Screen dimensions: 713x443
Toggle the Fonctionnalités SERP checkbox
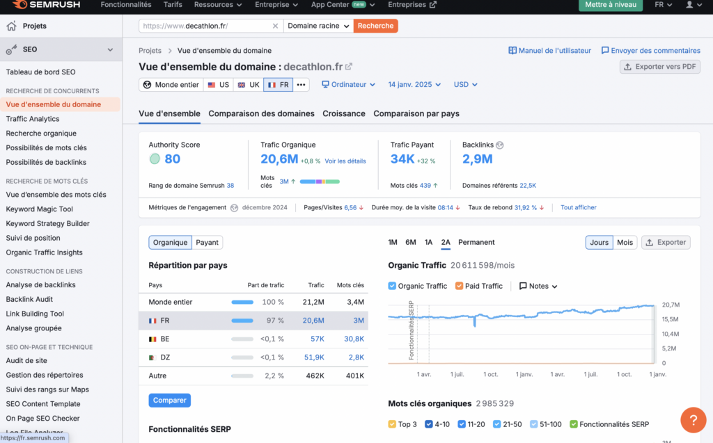tap(574, 424)
